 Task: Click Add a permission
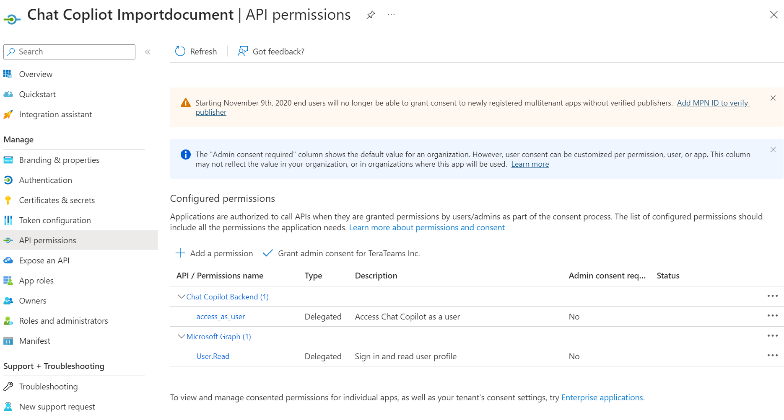(214, 253)
